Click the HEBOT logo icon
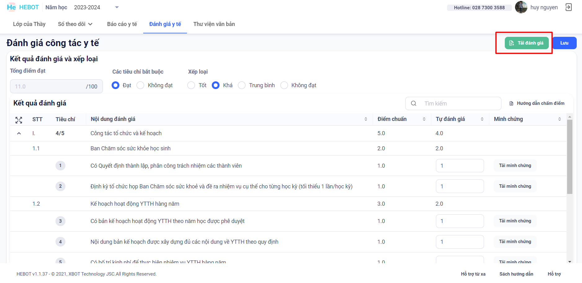Screen dimensions: 582x283 [11, 7]
